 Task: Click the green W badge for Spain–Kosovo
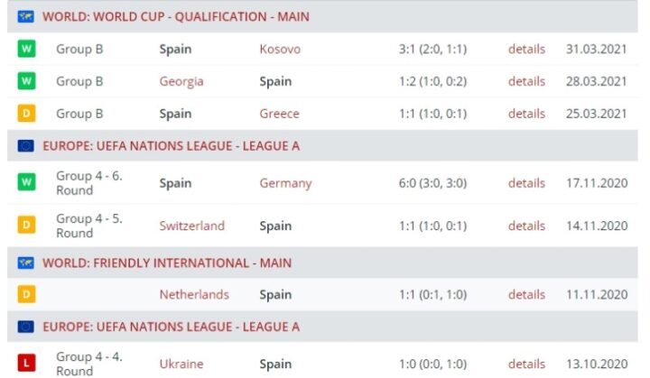click(x=27, y=49)
